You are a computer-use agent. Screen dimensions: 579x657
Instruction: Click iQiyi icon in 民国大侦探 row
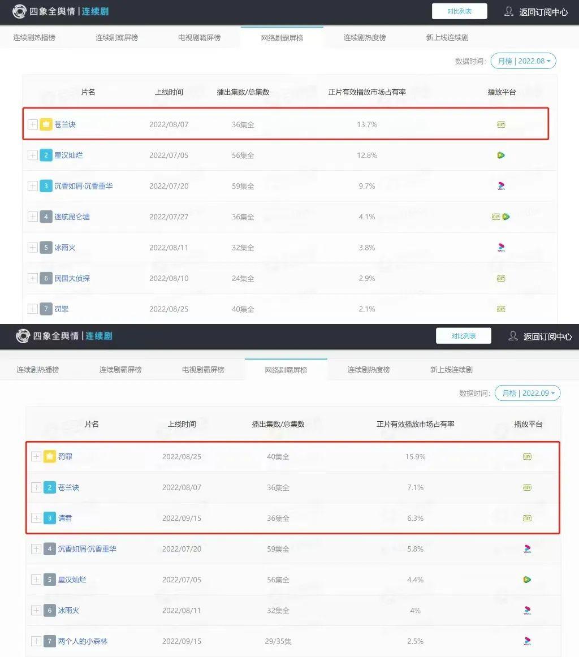pos(501,278)
